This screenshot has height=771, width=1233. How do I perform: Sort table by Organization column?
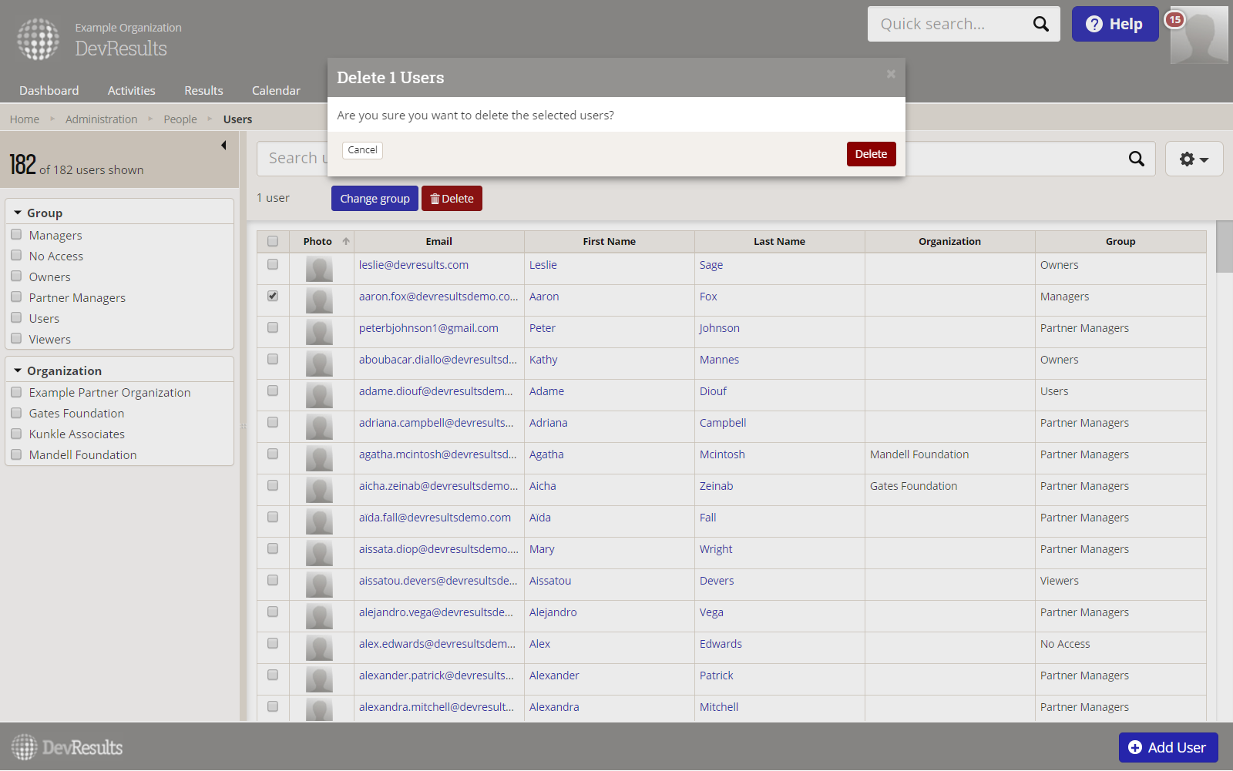[x=949, y=241]
